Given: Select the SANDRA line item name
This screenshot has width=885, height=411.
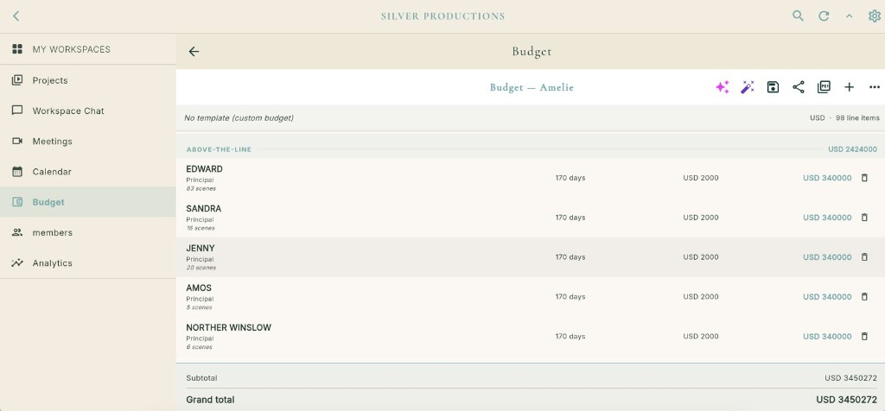Looking at the screenshot, I should (x=204, y=208).
